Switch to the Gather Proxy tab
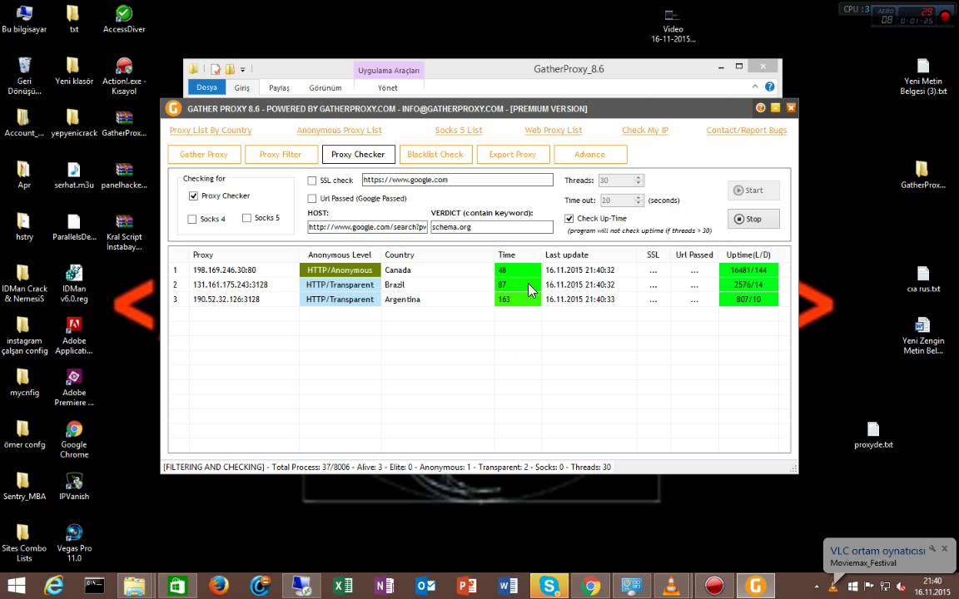The height and width of the screenshot is (599, 959). 204,154
